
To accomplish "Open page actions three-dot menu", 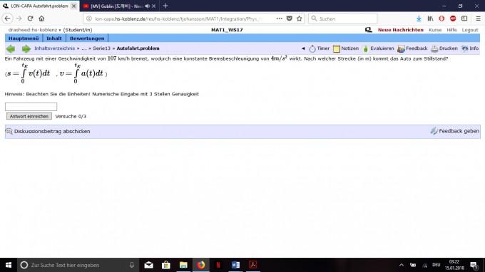I will (280, 19).
